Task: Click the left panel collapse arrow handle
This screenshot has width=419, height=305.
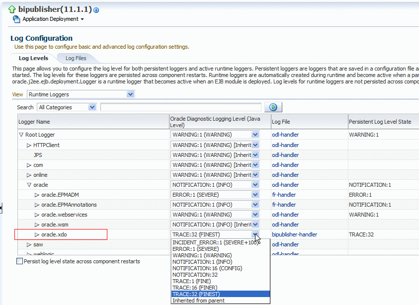Action: (1, 208)
